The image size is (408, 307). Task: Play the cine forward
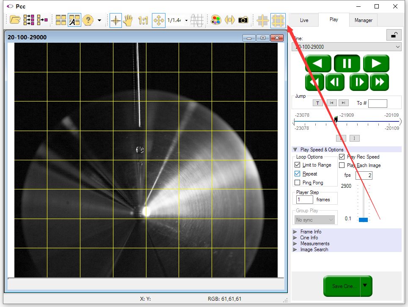point(376,63)
